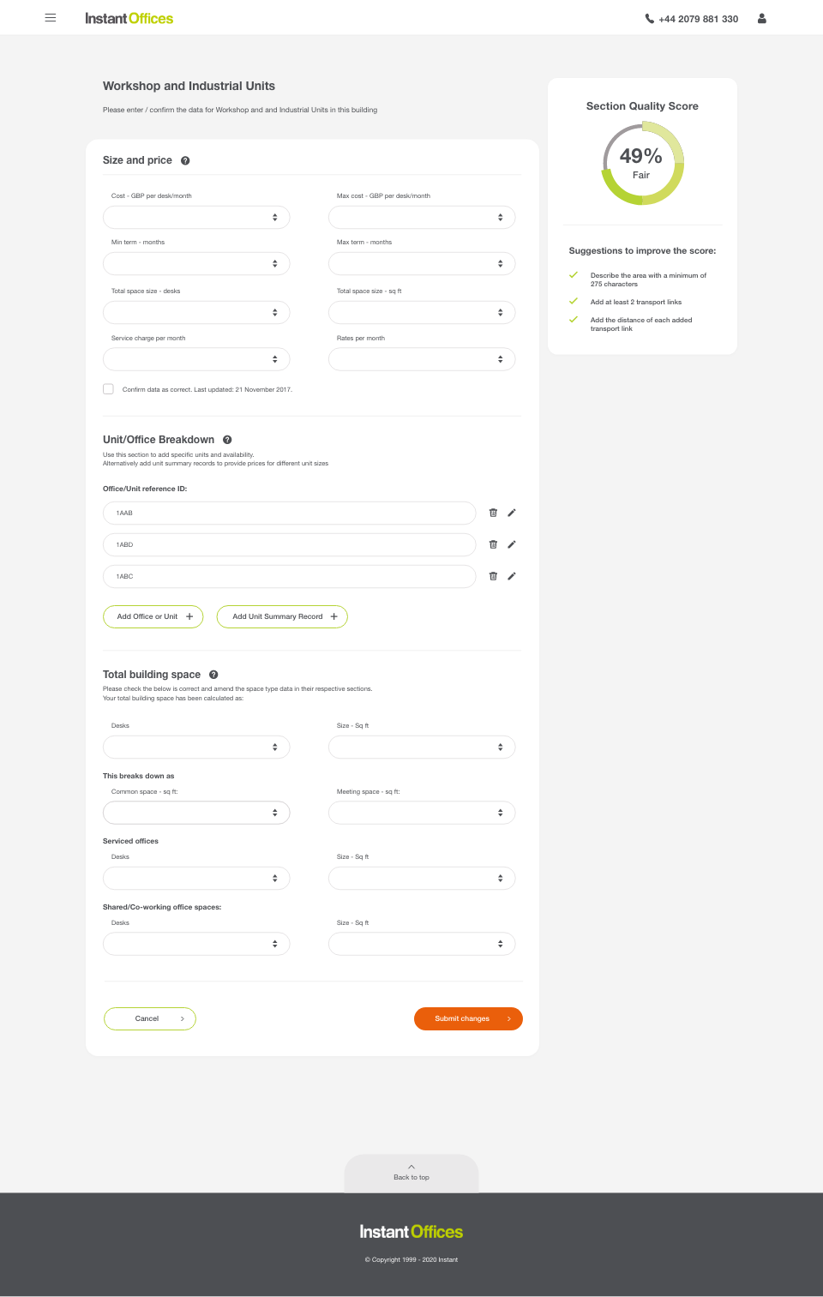The image size is (823, 1297).
Task: Open the hamburger menu icon
Action: [51, 18]
